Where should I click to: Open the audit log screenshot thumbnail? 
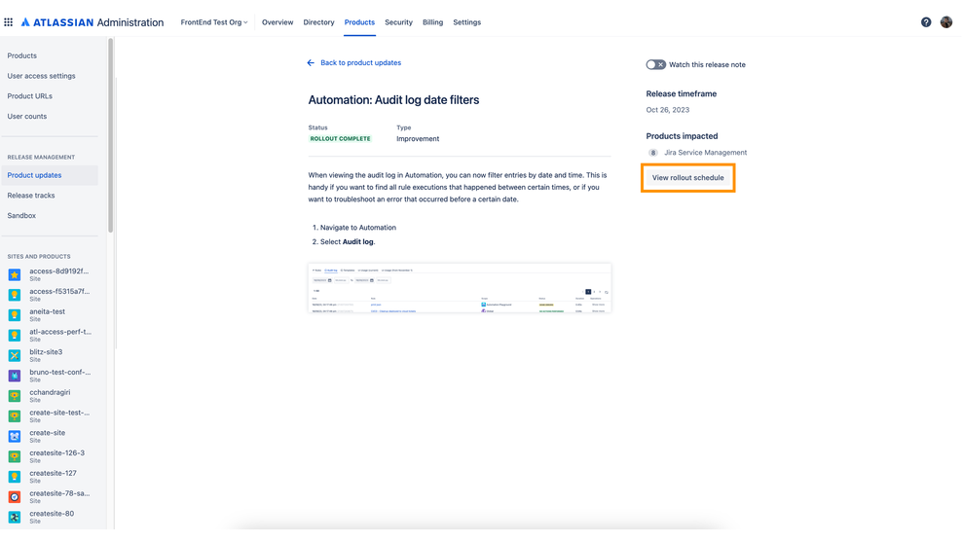click(x=460, y=288)
